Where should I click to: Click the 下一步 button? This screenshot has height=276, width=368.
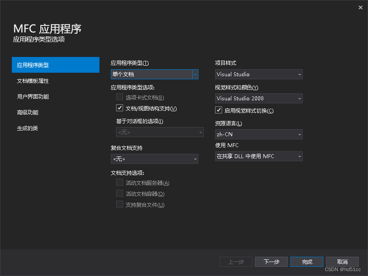pyautogui.click(x=272, y=262)
